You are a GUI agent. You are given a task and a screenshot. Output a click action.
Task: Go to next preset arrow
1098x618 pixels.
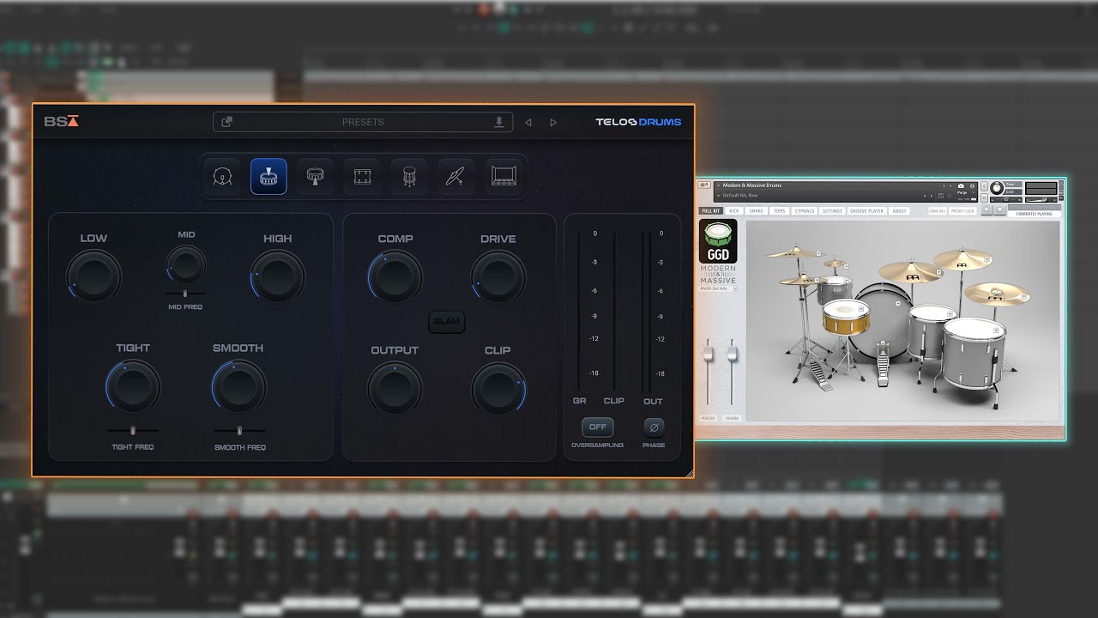pyautogui.click(x=553, y=123)
